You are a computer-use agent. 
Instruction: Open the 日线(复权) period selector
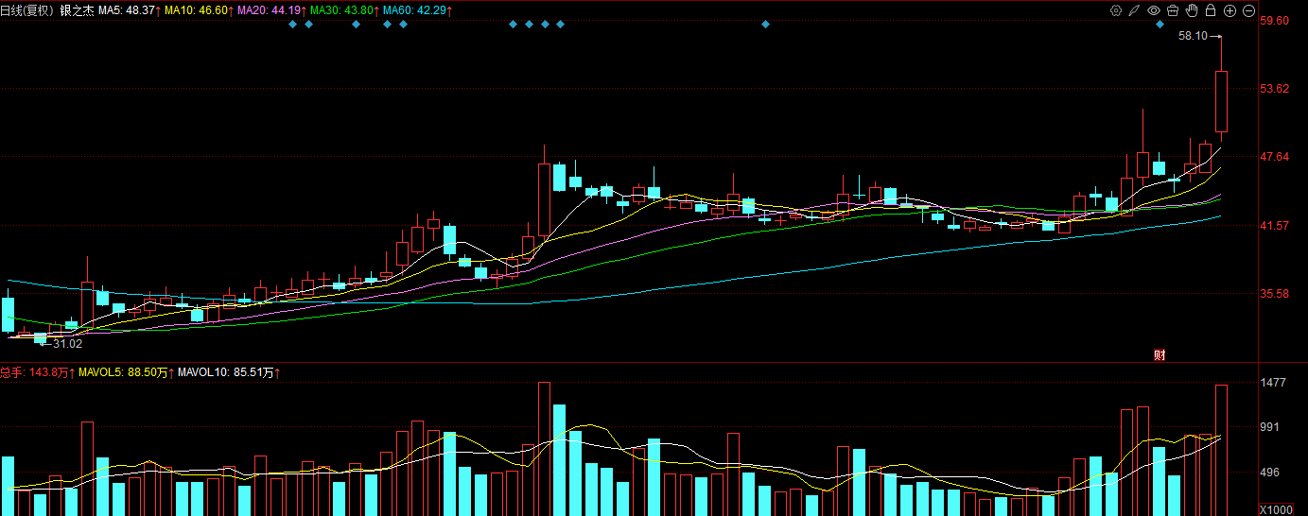point(27,9)
